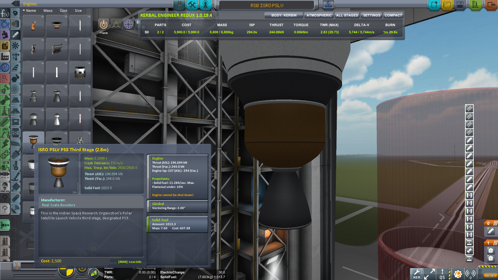
Task: Pick the orange engine part thumbnail
Action: pos(33,26)
